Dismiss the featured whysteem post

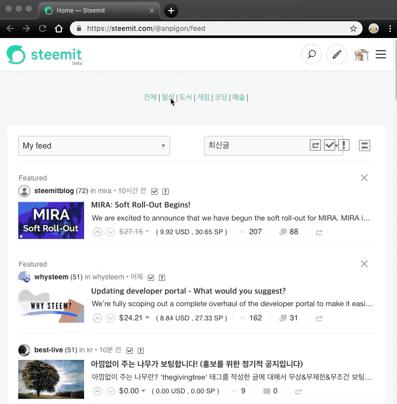pos(364,264)
